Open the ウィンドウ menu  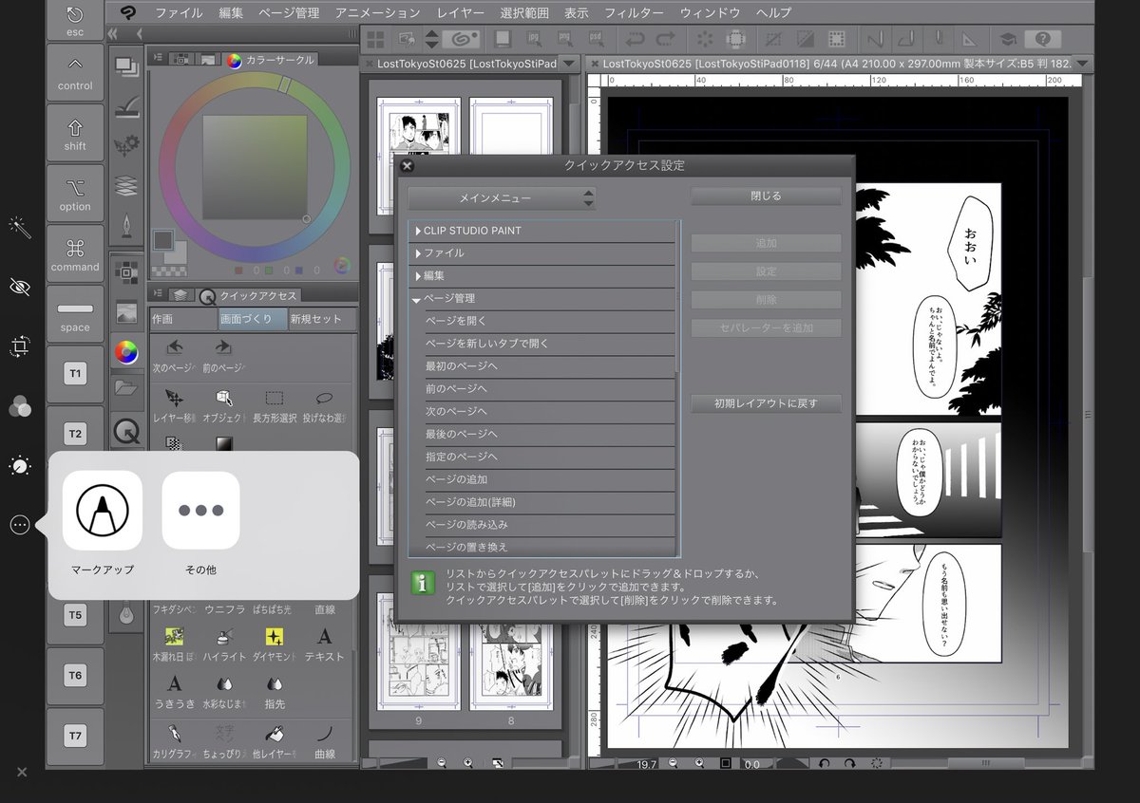(710, 13)
